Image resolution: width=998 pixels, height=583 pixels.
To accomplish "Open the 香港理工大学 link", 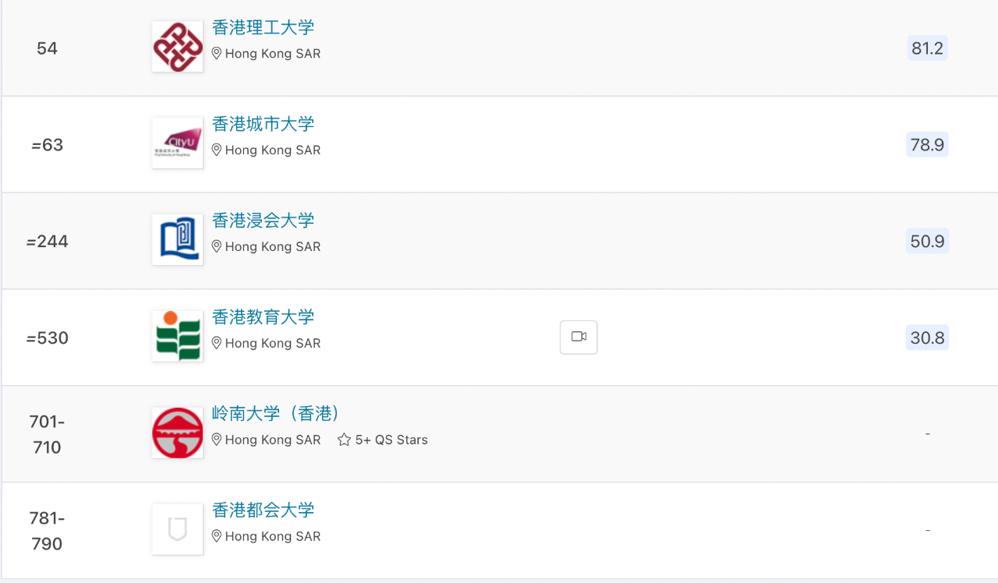I will click(264, 27).
